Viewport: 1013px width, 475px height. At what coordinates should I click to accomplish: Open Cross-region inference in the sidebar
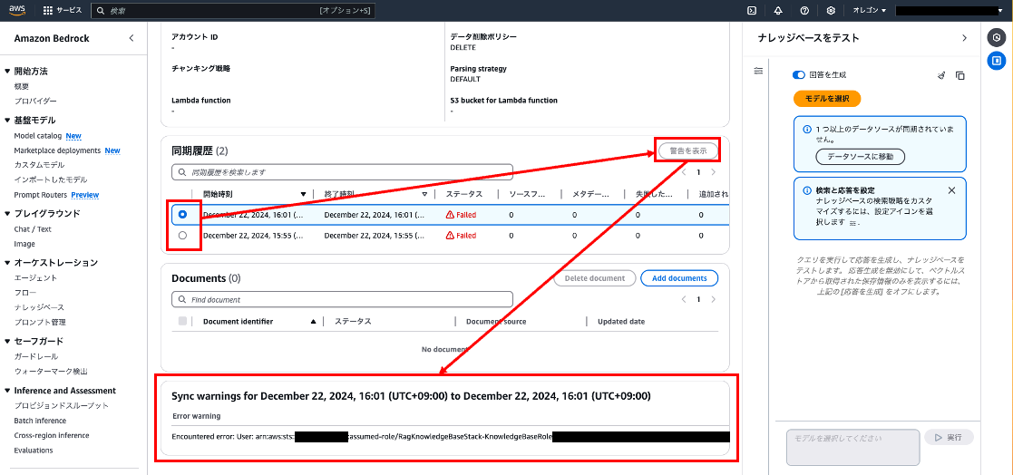click(x=52, y=436)
